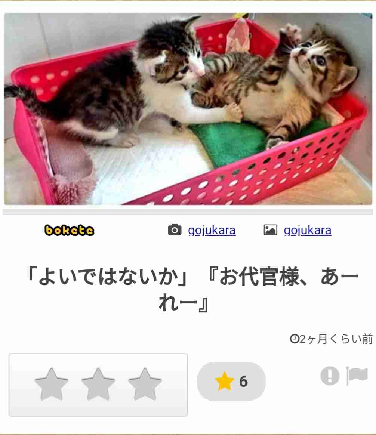Image resolution: width=376 pixels, height=435 pixels.
Task: Click the exclamation report icon
Action: [330, 376]
